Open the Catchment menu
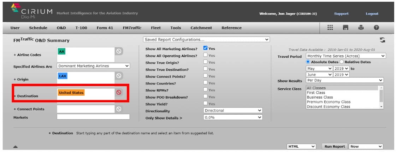This screenshot has height=153, width=397. 201,28
